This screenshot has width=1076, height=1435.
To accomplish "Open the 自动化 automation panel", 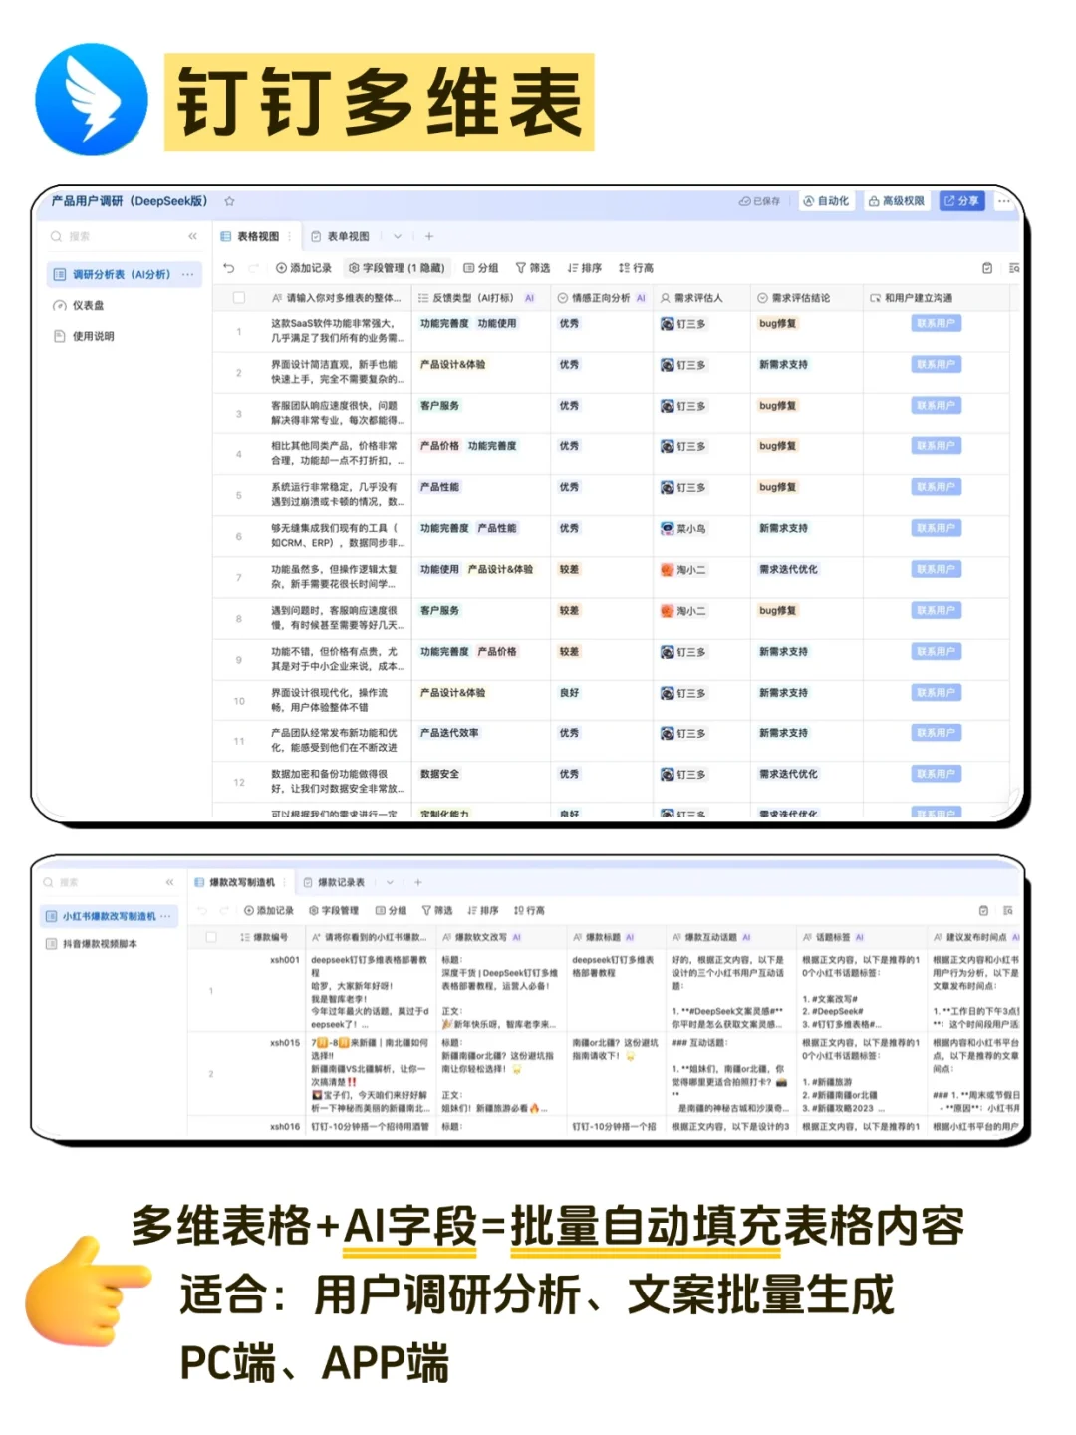I will 828,200.
